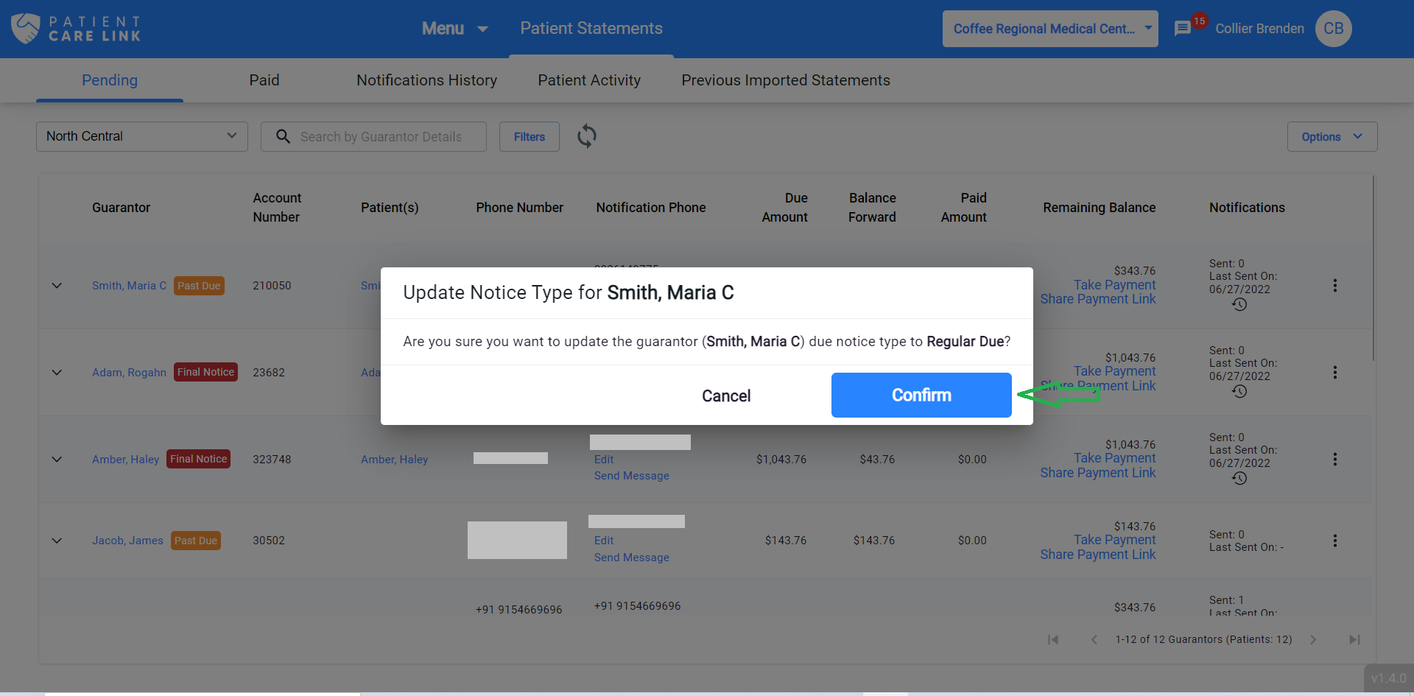Open three-dot menu for Adam, Rogahn
The image size is (1414, 696).
point(1334,373)
